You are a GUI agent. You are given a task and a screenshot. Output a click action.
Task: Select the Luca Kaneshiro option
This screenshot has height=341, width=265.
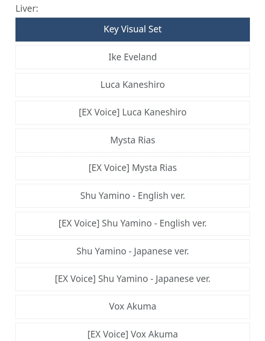click(132, 85)
